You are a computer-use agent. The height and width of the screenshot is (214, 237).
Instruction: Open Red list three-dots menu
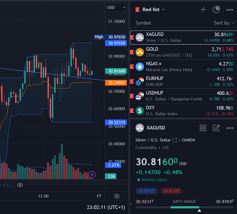pos(230,10)
